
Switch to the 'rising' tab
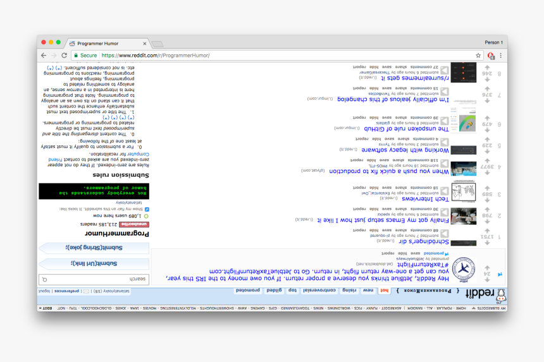point(349,290)
